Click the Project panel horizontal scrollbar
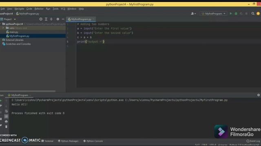The width and height of the screenshot is (261, 146). [28, 91]
